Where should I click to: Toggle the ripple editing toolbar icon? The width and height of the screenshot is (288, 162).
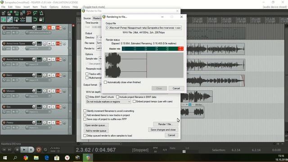click(16, 19)
